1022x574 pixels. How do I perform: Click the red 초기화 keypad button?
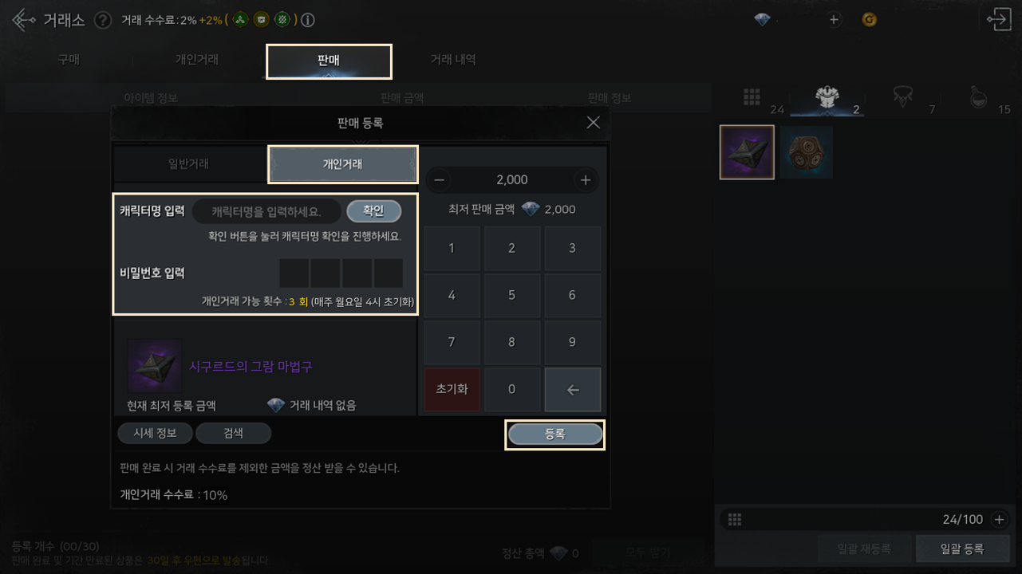tap(452, 389)
